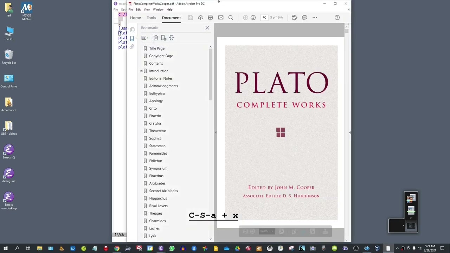Find the current bookmark icon
This screenshot has width=450, height=253.
pos(172,38)
